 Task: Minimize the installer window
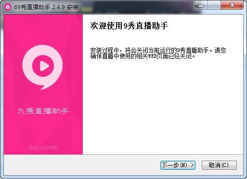(201, 5)
